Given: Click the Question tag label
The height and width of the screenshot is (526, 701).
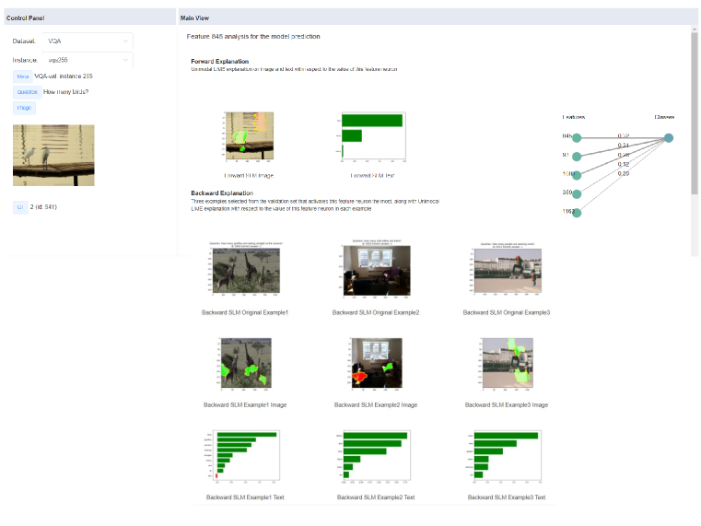Looking at the screenshot, I should (x=26, y=92).
